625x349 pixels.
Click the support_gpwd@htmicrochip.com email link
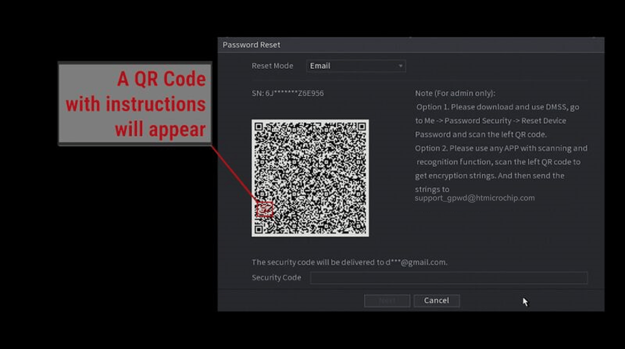pyautogui.click(x=474, y=198)
